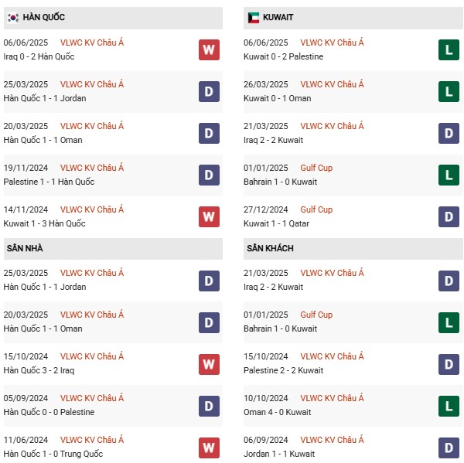Open the SÂN KHÁCH away matches section
464x463 pixels.
270,248
